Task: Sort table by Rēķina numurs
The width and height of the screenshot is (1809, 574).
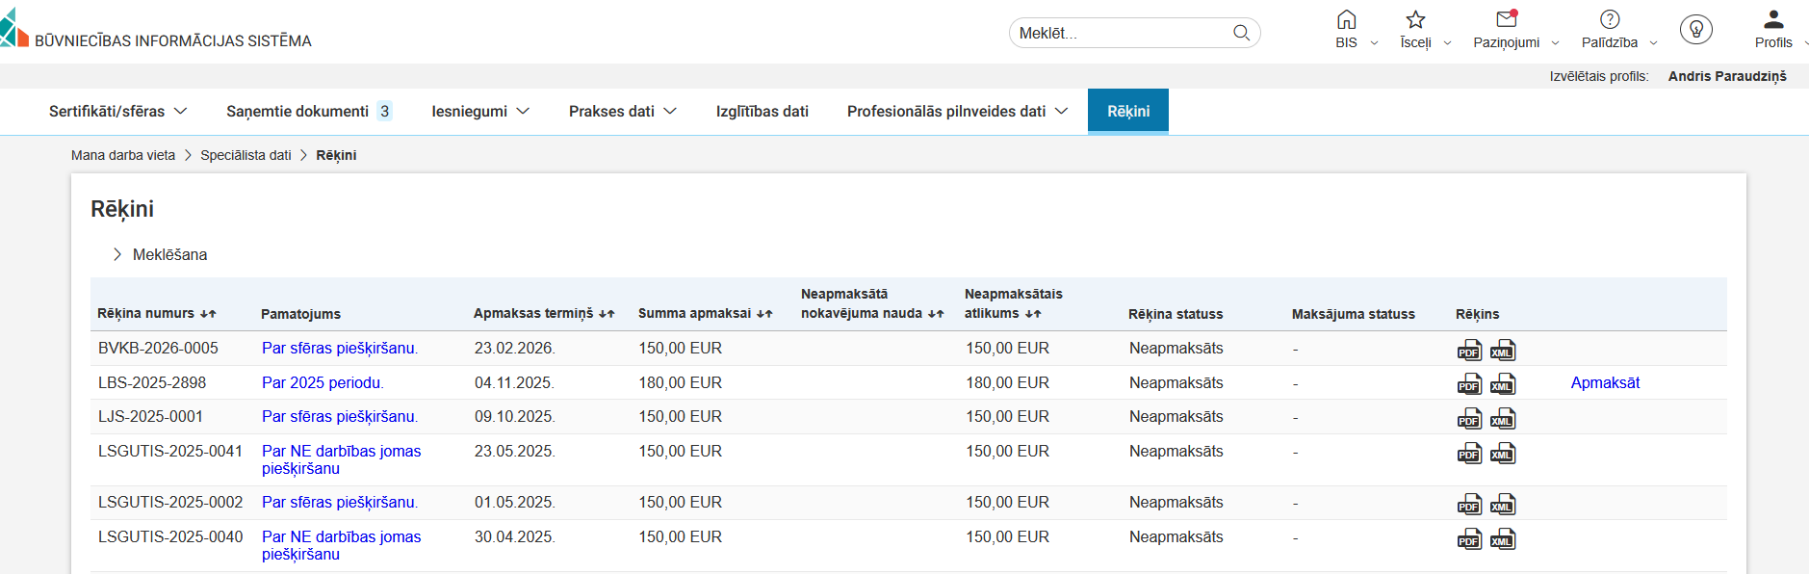Action: (x=208, y=314)
